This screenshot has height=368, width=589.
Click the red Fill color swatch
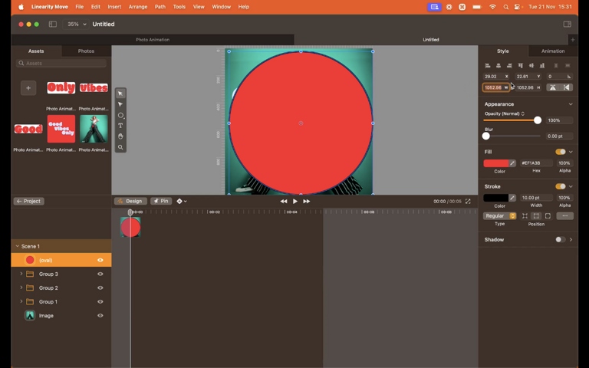coord(496,163)
